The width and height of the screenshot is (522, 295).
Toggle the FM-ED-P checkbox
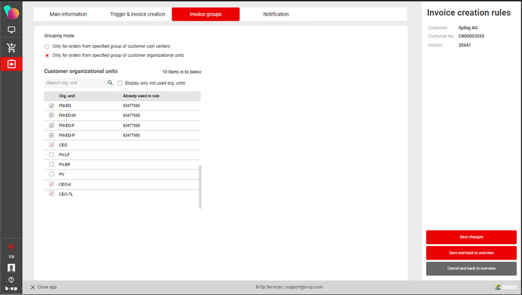click(52, 135)
